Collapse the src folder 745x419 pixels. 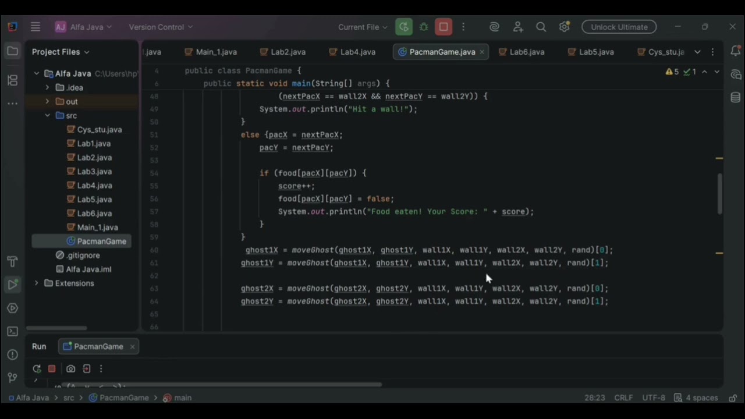coord(47,115)
